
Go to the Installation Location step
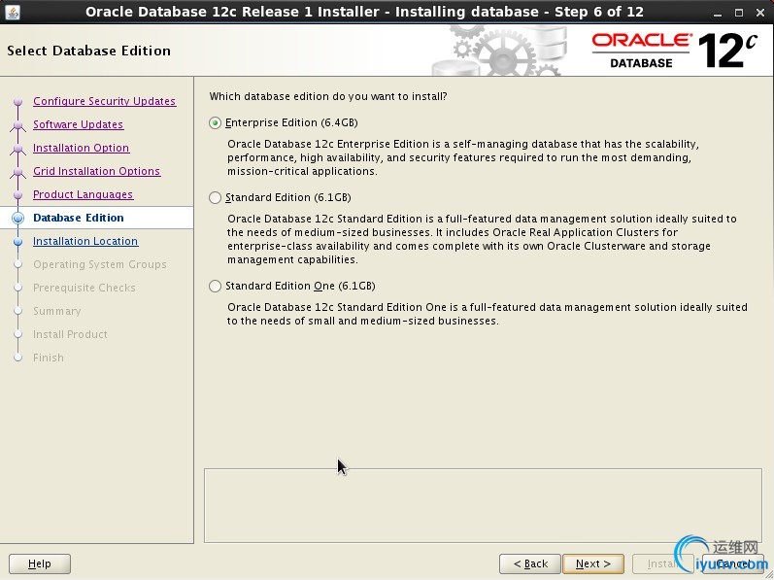pyautogui.click(x=85, y=241)
